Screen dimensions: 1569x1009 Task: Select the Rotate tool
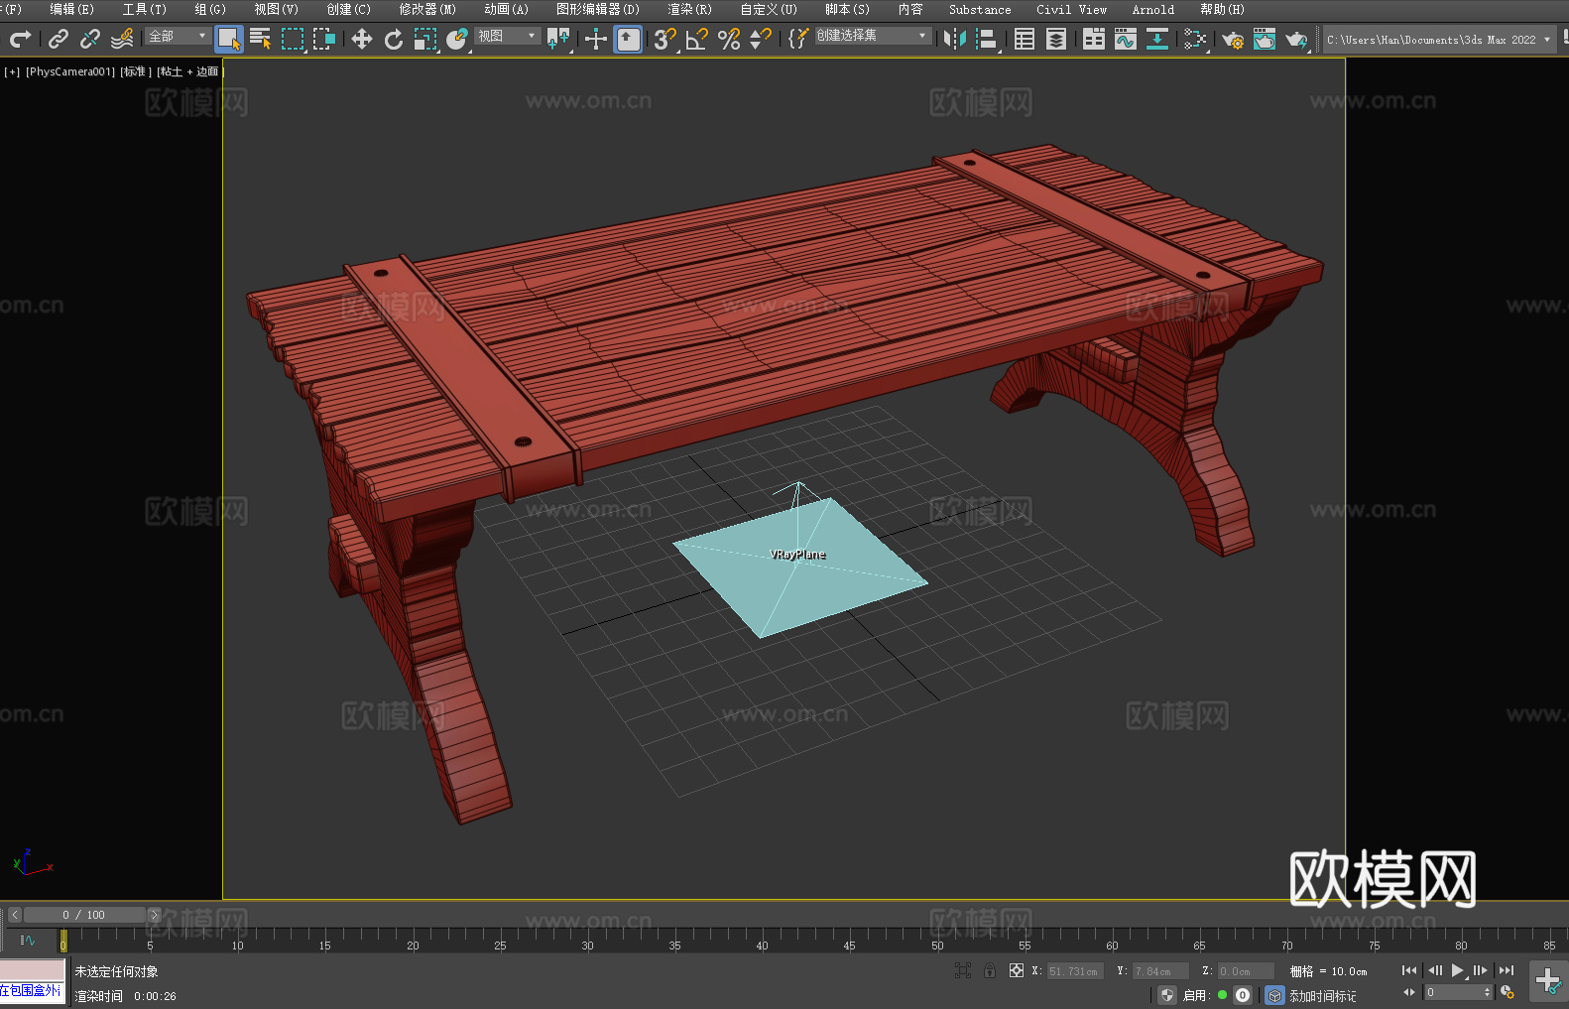394,39
